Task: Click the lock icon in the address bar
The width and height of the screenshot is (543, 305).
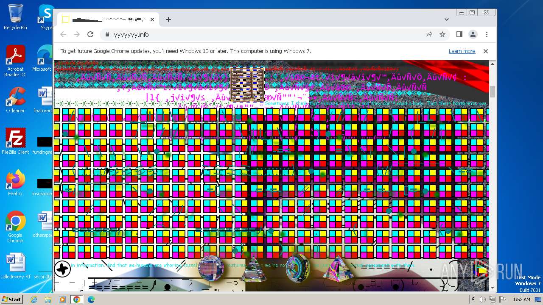Action: 107,35
